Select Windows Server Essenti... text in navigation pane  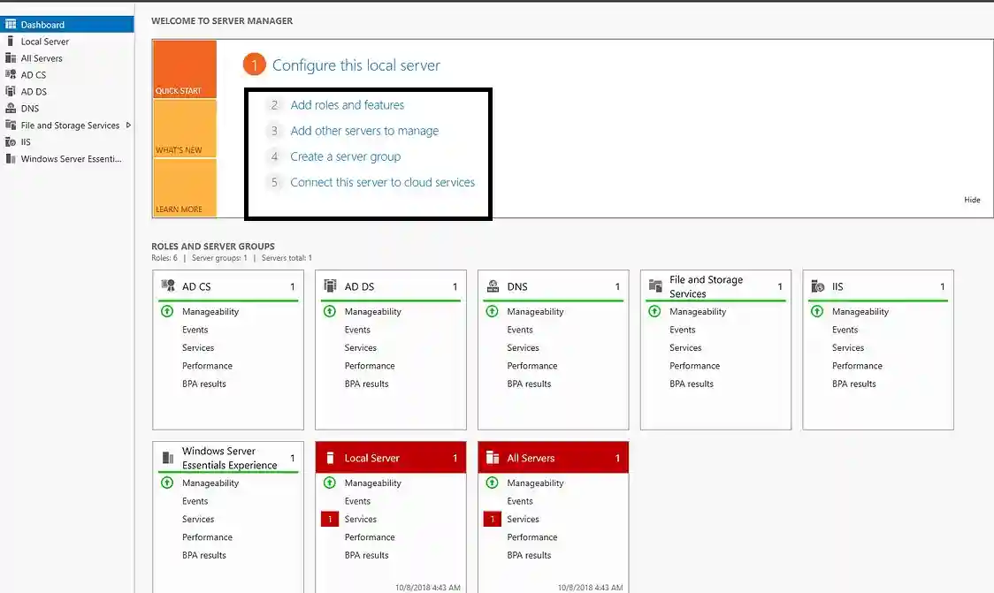coord(71,158)
